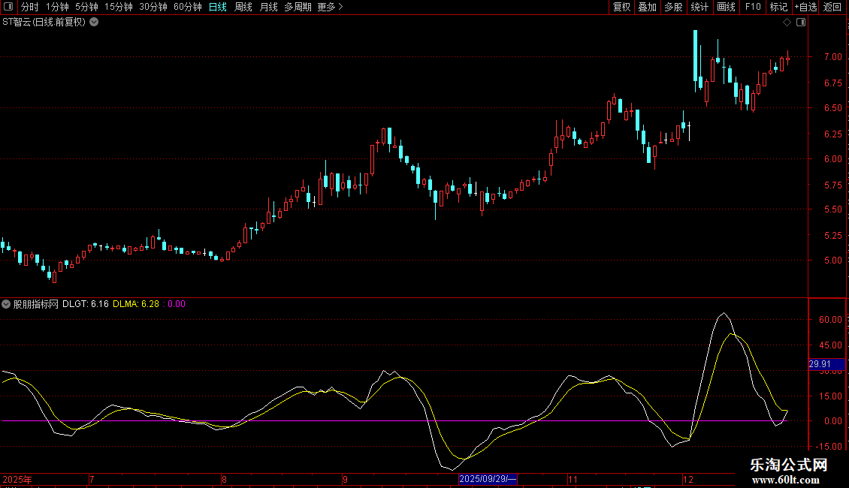Click the 返回 back button
Image resolution: width=849 pixels, height=488 pixels.
[x=832, y=7]
